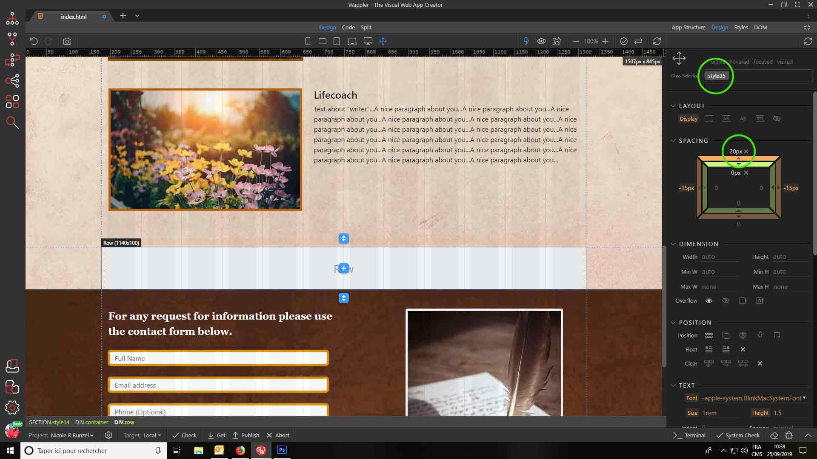
Task: Open the Styles panel tab
Action: pyautogui.click(x=741, y=27)
